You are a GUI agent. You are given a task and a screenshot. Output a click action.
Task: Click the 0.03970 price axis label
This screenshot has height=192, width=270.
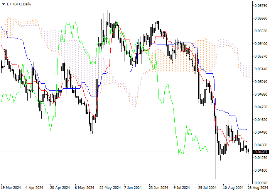pyautogui.click(x=261, y=183)
